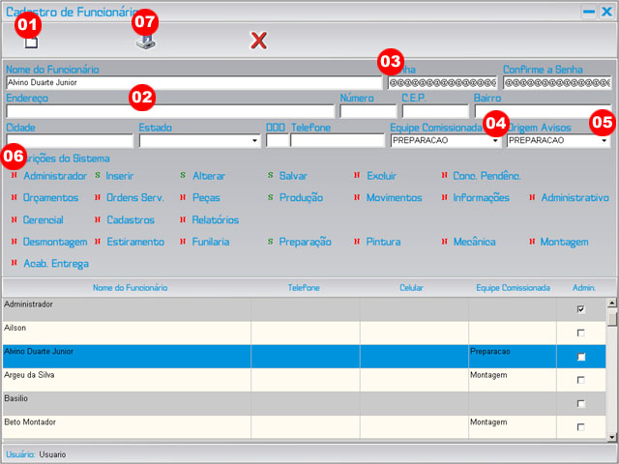Check the Admin checkbox for Ailson
Screen dimensions: 619x464
click(580, 333)
